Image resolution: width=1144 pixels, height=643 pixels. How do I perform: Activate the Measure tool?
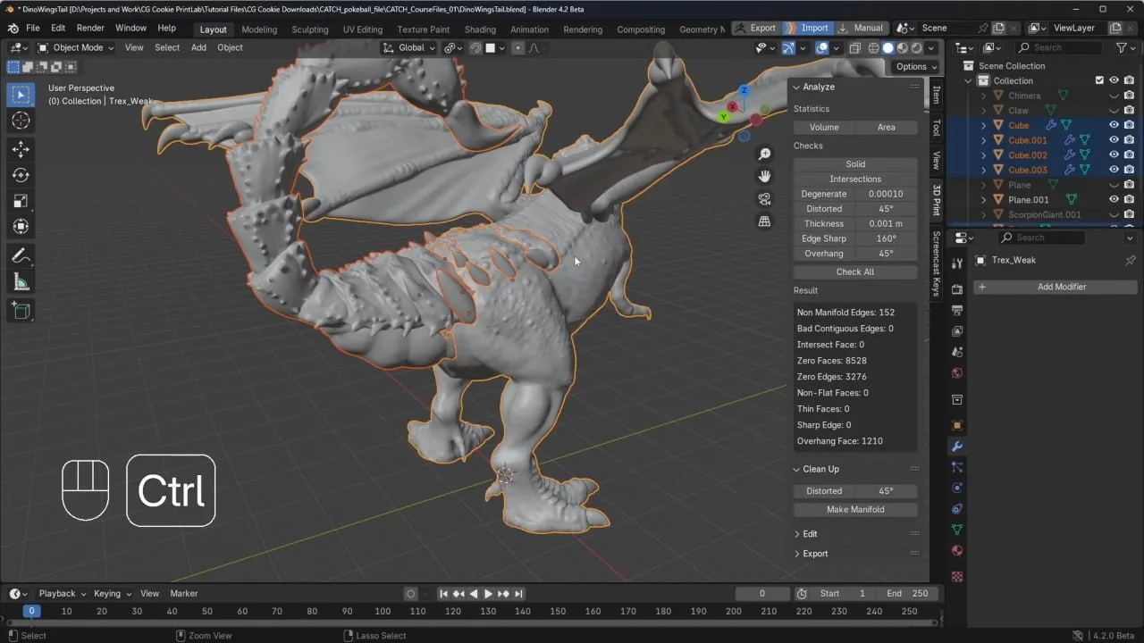[x=21, y=282]
